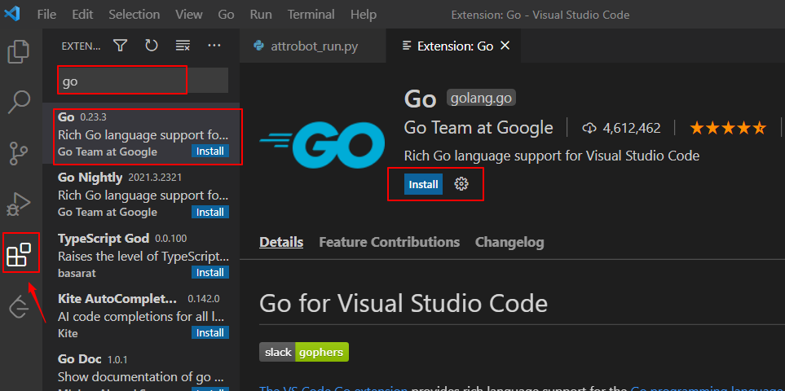This screenshot has width=785, height=391.
Task: Select the Go Doc list entry
Action: pos(141,368)
